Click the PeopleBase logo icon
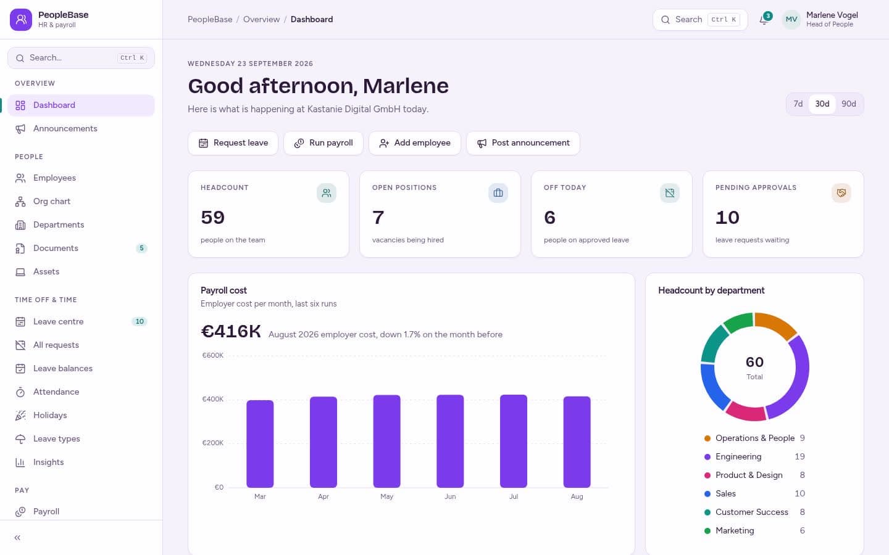Viewport: 889px width, 555px height. click(x=21, y=19)
